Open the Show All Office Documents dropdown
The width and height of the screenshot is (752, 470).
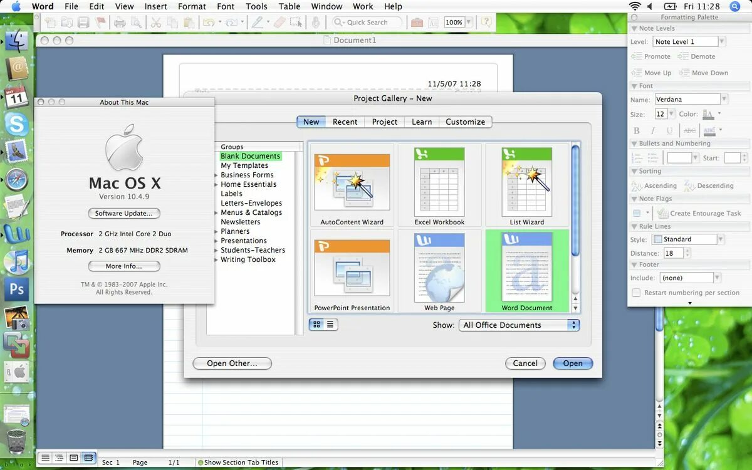(x=519, y=325)
